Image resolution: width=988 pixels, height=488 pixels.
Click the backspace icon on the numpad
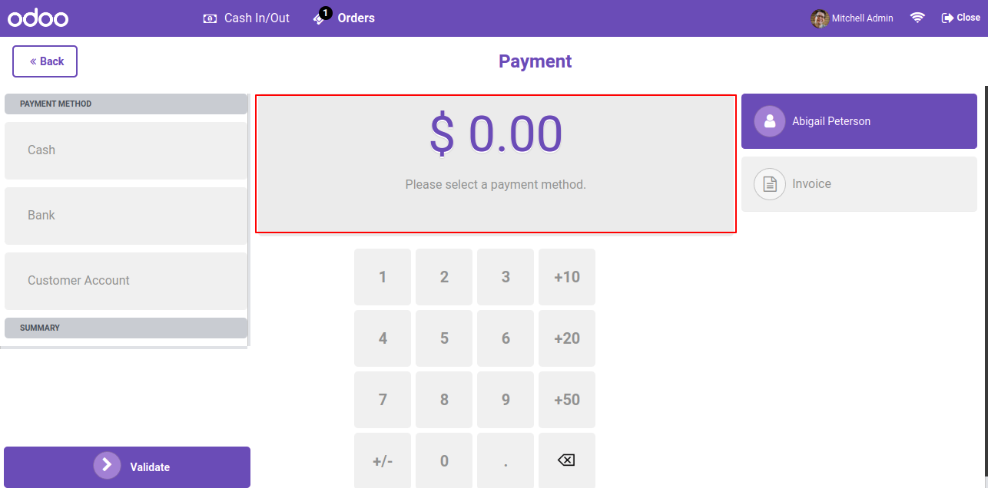coord(566,460)
